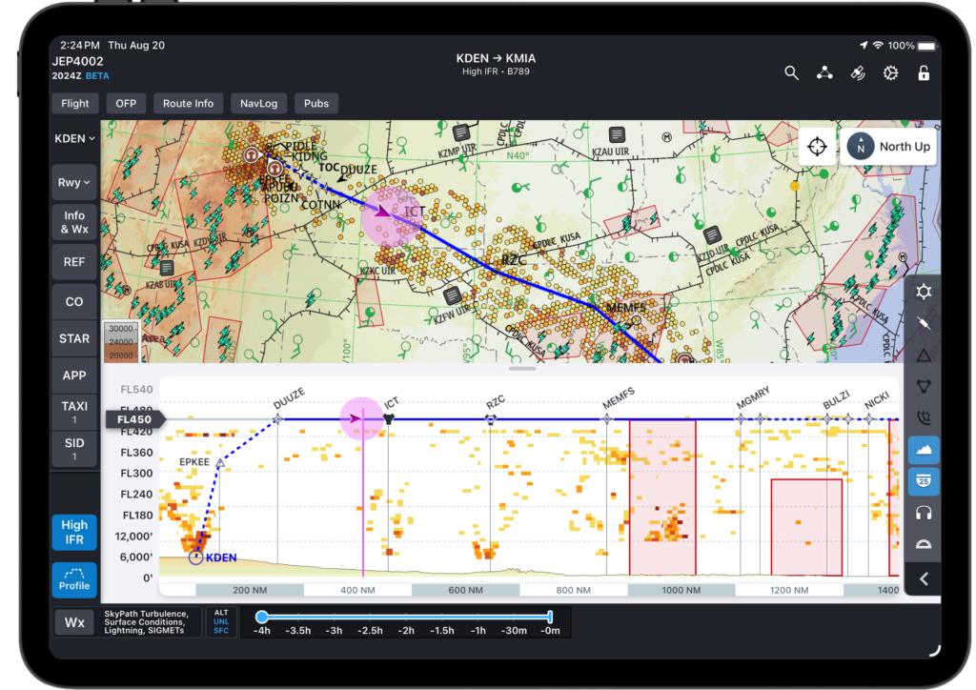Open the Pubs tab
976x690 pixels.
(316, 103)
